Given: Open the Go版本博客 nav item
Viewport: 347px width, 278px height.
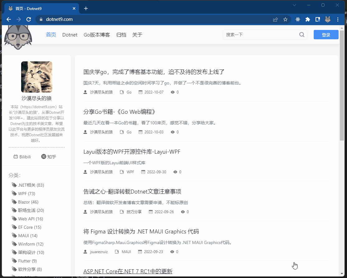Looking at the screenshot, I should click(x=97, y=35).
